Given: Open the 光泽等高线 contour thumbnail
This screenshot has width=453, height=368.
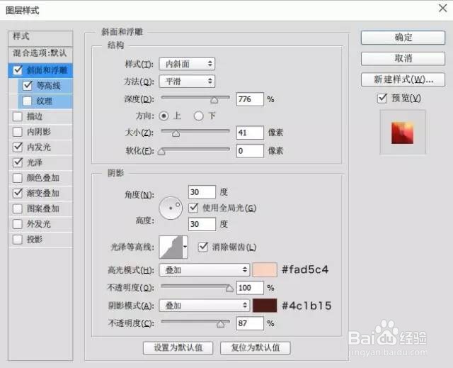Looking at the screenshot, I should (x=171, y=247).
